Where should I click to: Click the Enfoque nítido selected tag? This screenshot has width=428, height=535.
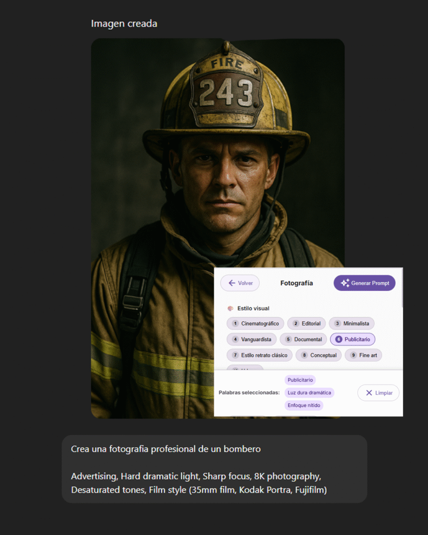pos(304,405)
